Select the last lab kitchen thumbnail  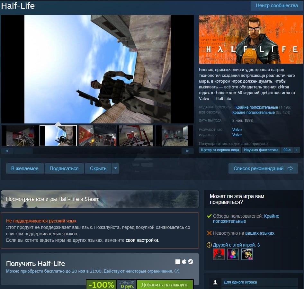pos(174,136)
